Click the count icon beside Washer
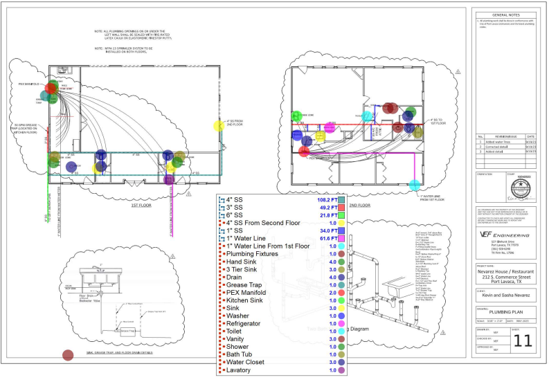549x382 pixels. click(222, 316)
